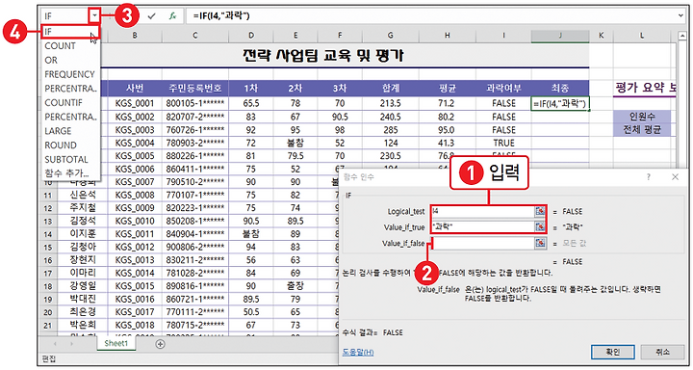693x370 pixels.
Task: Close the 함수 인수 dialog
Action: pyautogui.click(x=675, y=177)
